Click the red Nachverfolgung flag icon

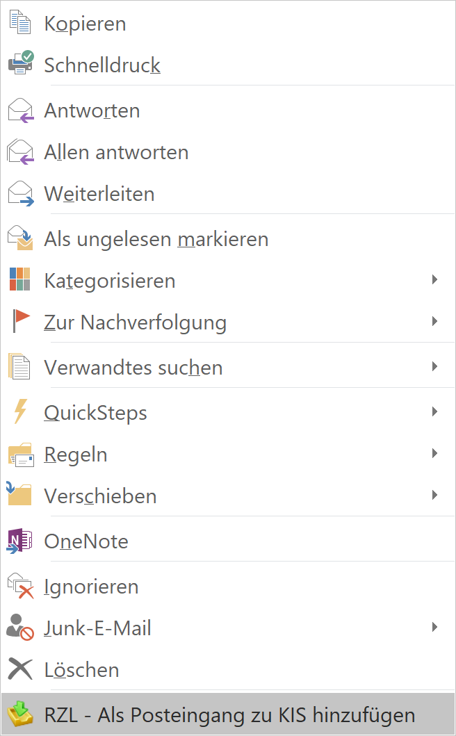19,321
